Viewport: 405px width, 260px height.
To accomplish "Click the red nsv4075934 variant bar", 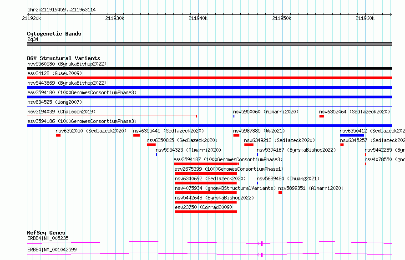I will click(206, 193).
